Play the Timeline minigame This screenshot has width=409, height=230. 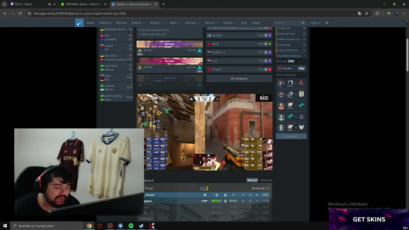[x=301, y=68]
